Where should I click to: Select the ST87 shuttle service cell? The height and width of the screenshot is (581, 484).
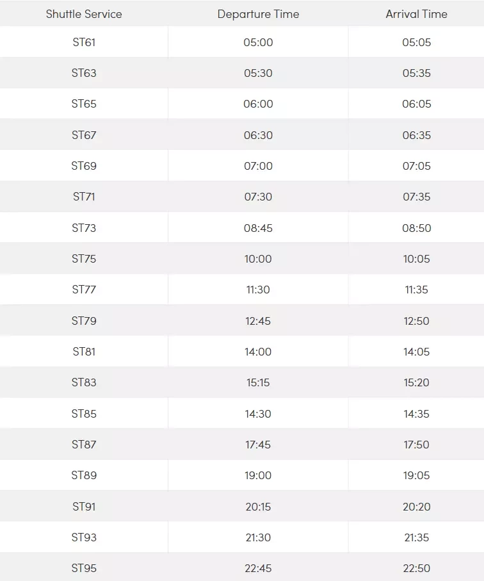click(84, 445)
